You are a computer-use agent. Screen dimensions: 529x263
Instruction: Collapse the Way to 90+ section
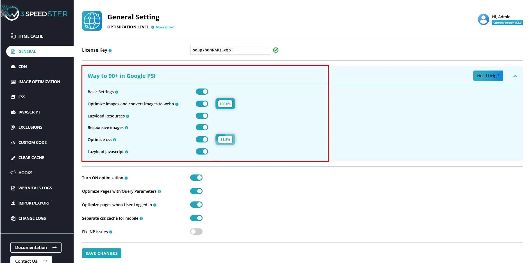515,76
